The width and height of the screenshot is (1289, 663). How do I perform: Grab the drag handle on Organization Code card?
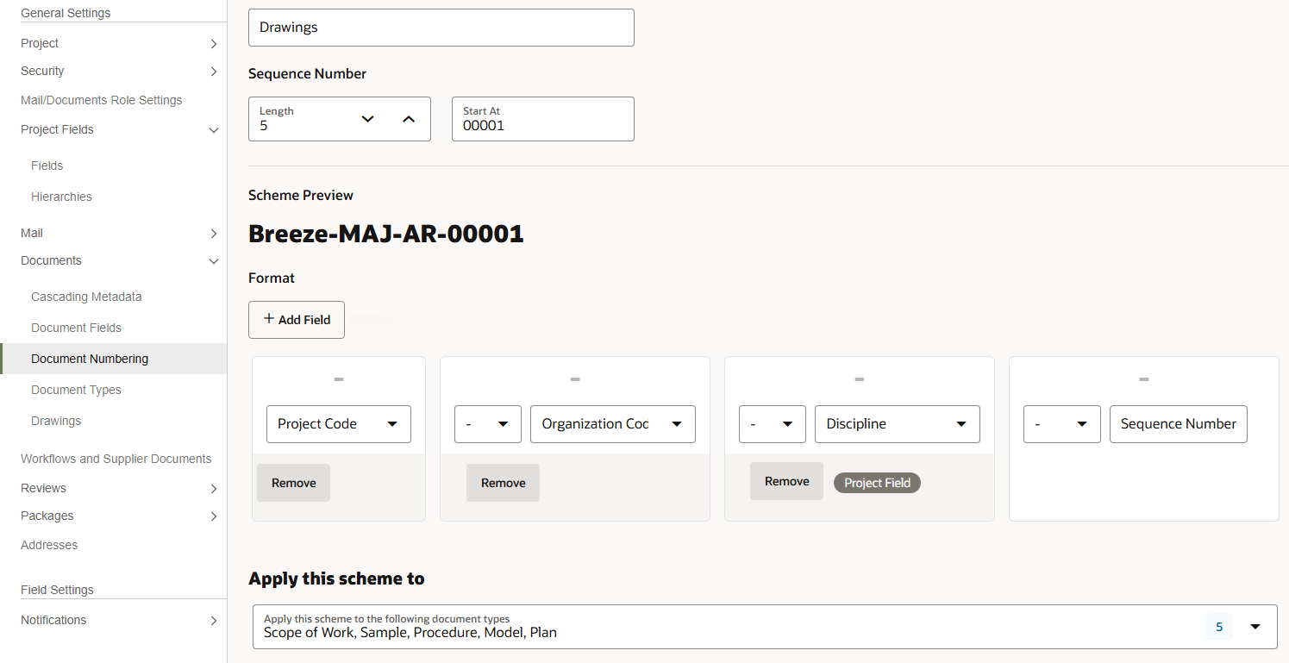coord(575,379)
